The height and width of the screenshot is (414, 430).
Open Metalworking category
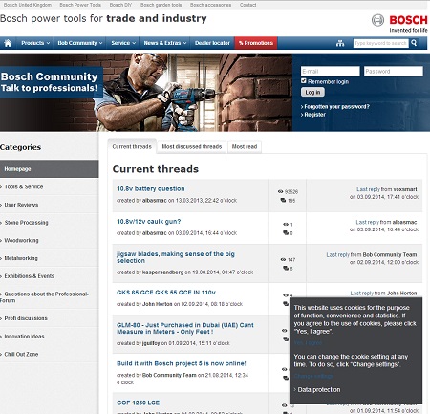point(21,258)
